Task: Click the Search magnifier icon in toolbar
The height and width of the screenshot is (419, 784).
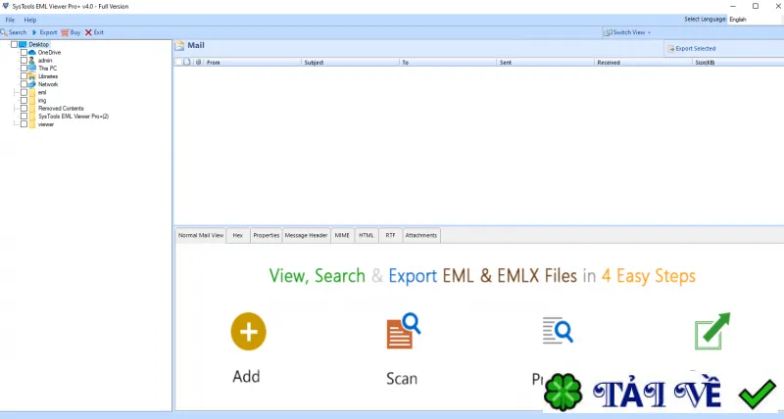Action: (4, 32)
